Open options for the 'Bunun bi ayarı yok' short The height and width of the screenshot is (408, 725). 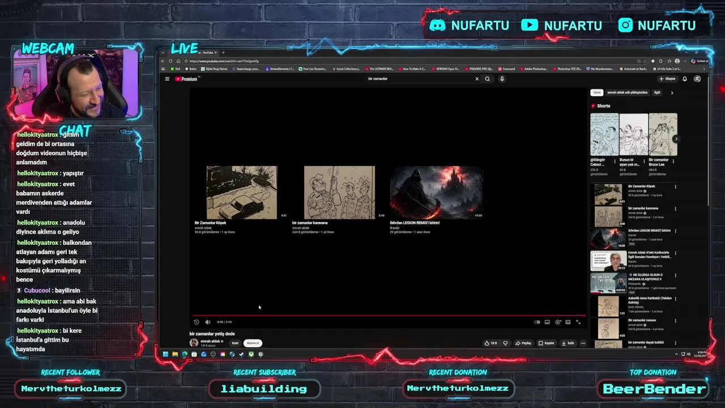click(x=645, y=161)
